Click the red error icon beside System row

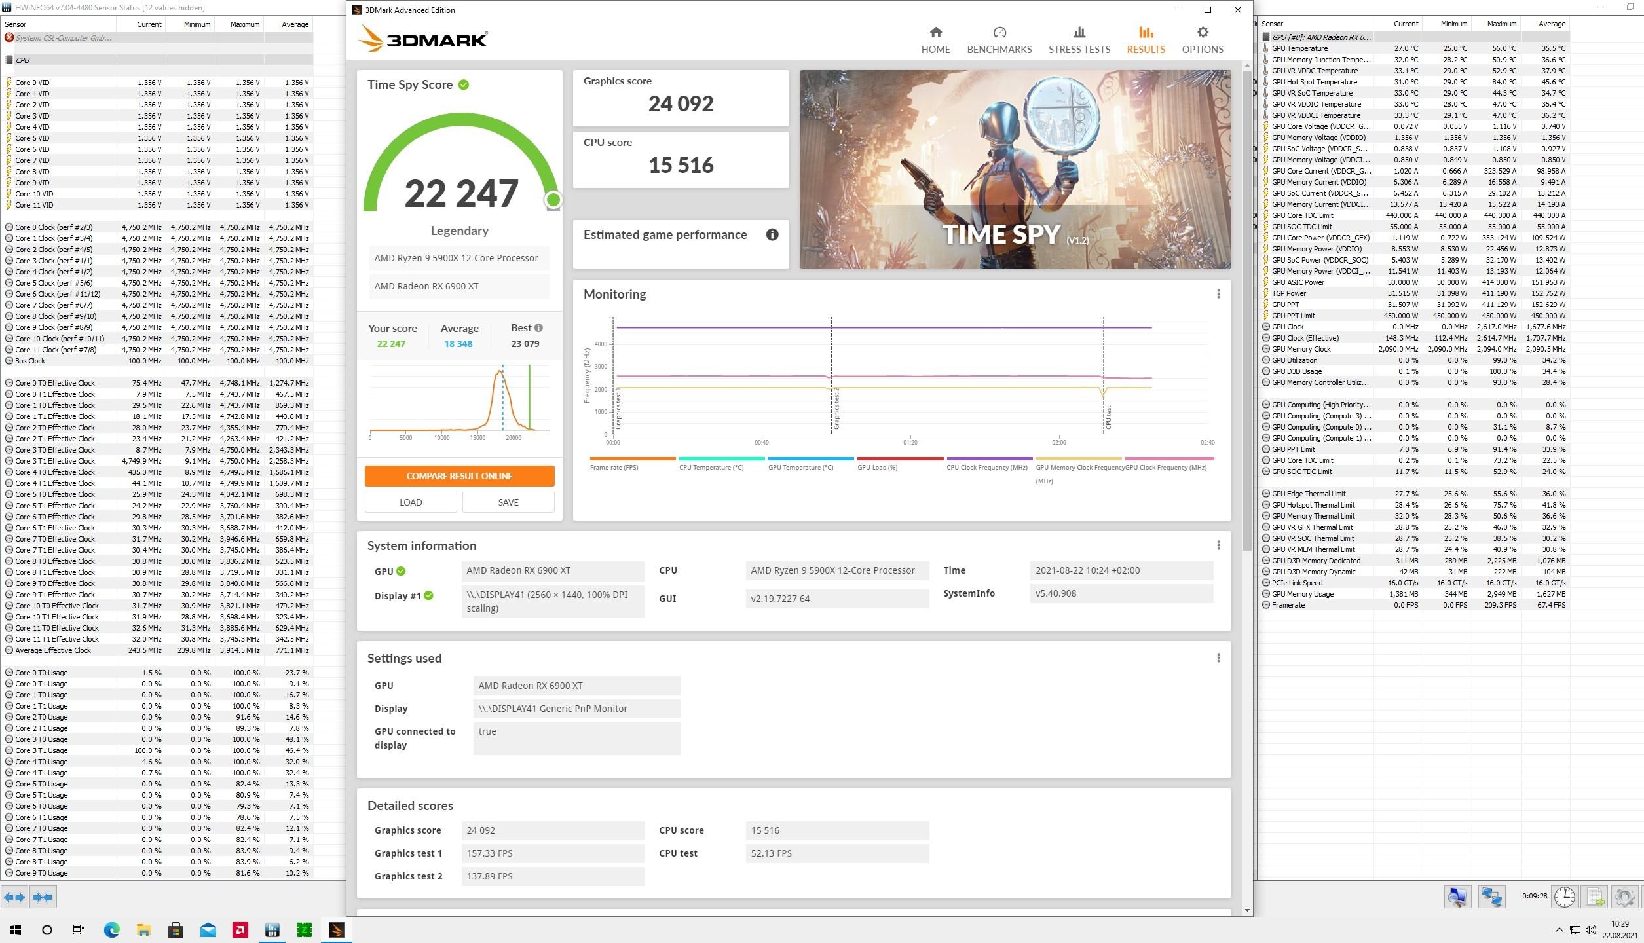[x=9, y=37]
